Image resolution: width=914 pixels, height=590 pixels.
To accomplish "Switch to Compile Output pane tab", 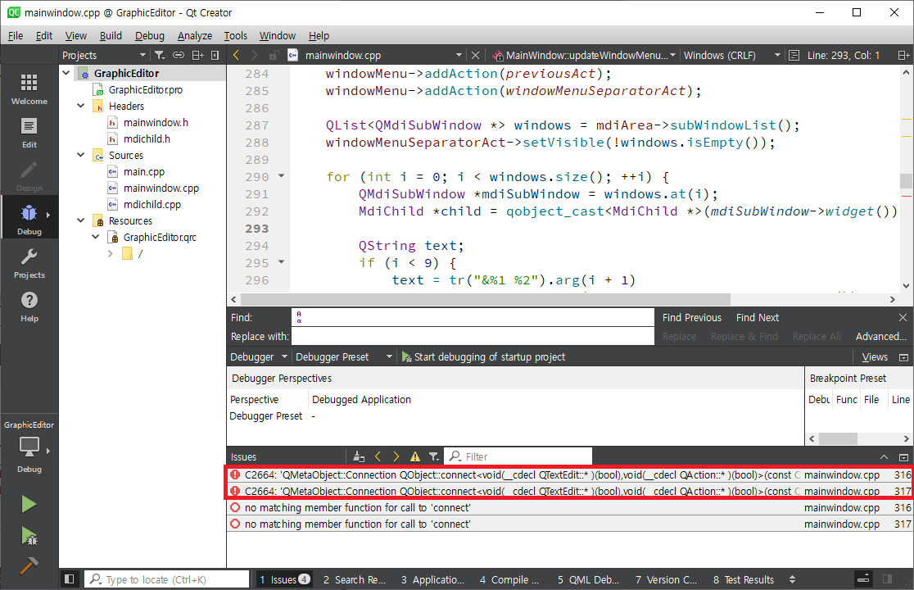I will (x=509, y=579).
